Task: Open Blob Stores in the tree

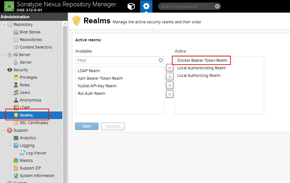Action: coord(30,32)
